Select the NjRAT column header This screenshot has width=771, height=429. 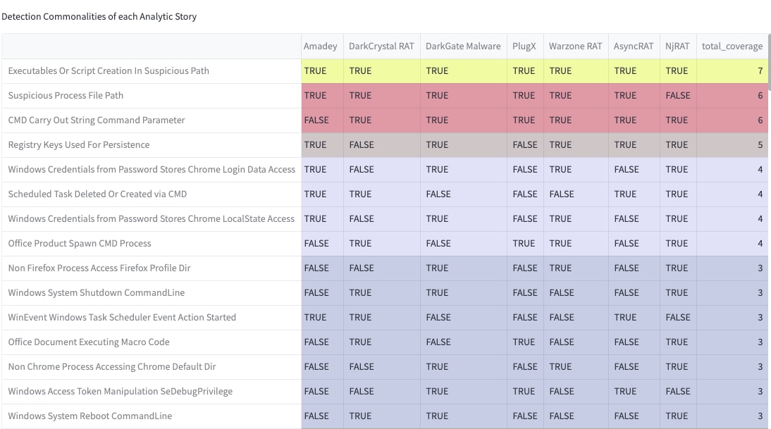click(677, 46)
